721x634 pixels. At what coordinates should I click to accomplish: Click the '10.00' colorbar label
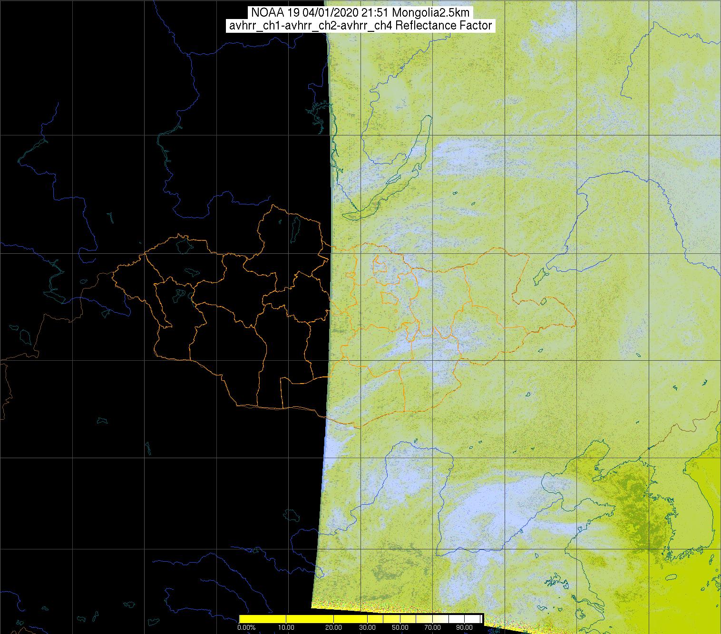286,627
